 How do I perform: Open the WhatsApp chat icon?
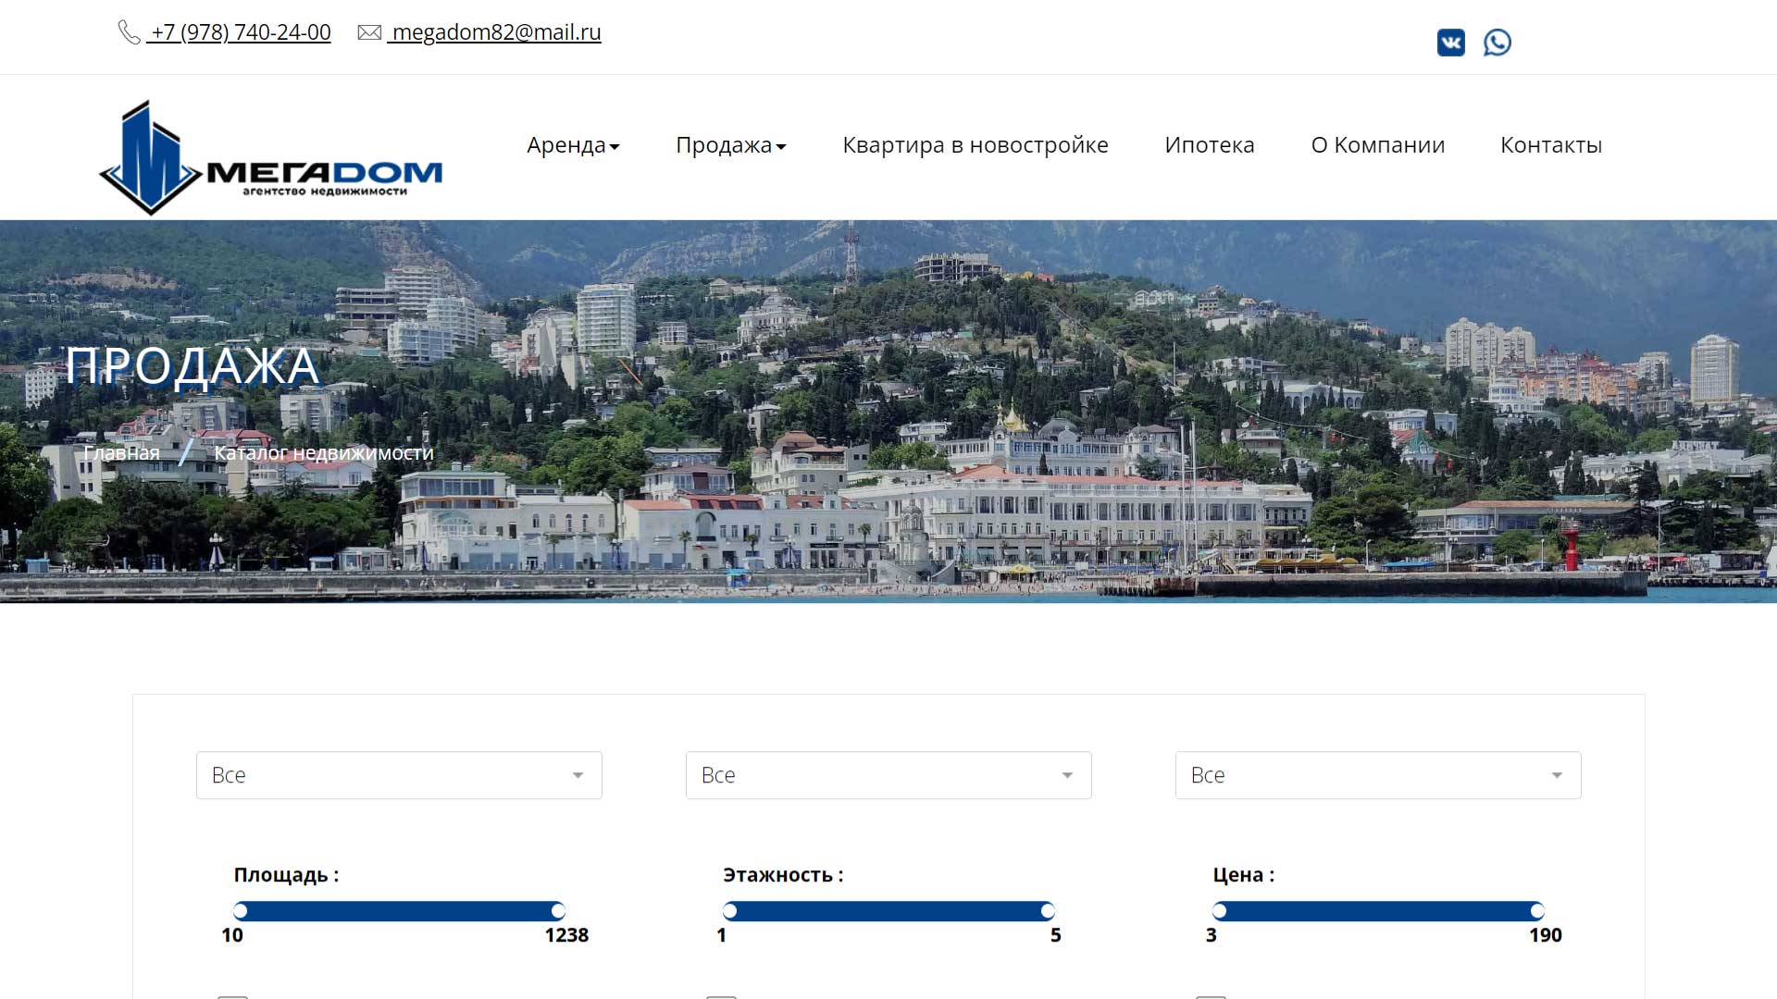(x=1497, y=43)
